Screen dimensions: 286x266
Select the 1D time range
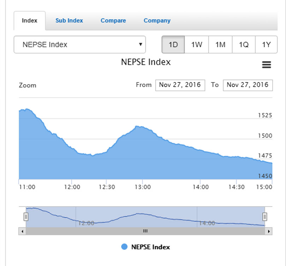(173, 45)
